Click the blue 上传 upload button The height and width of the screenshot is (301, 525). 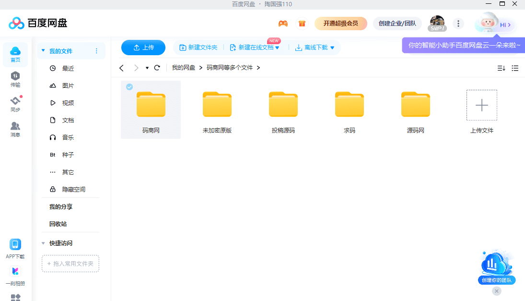click(143, 48)
